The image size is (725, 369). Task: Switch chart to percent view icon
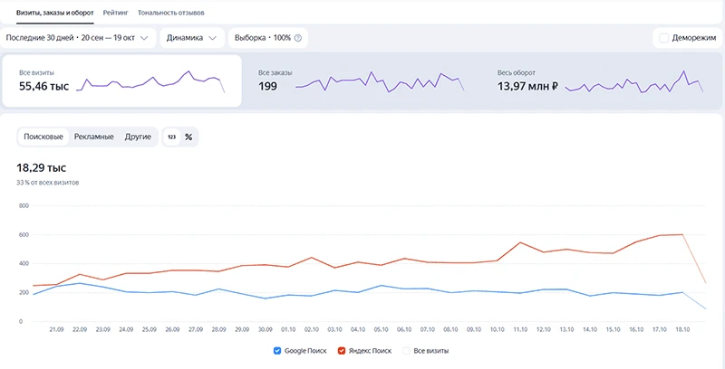pos(188,137)
